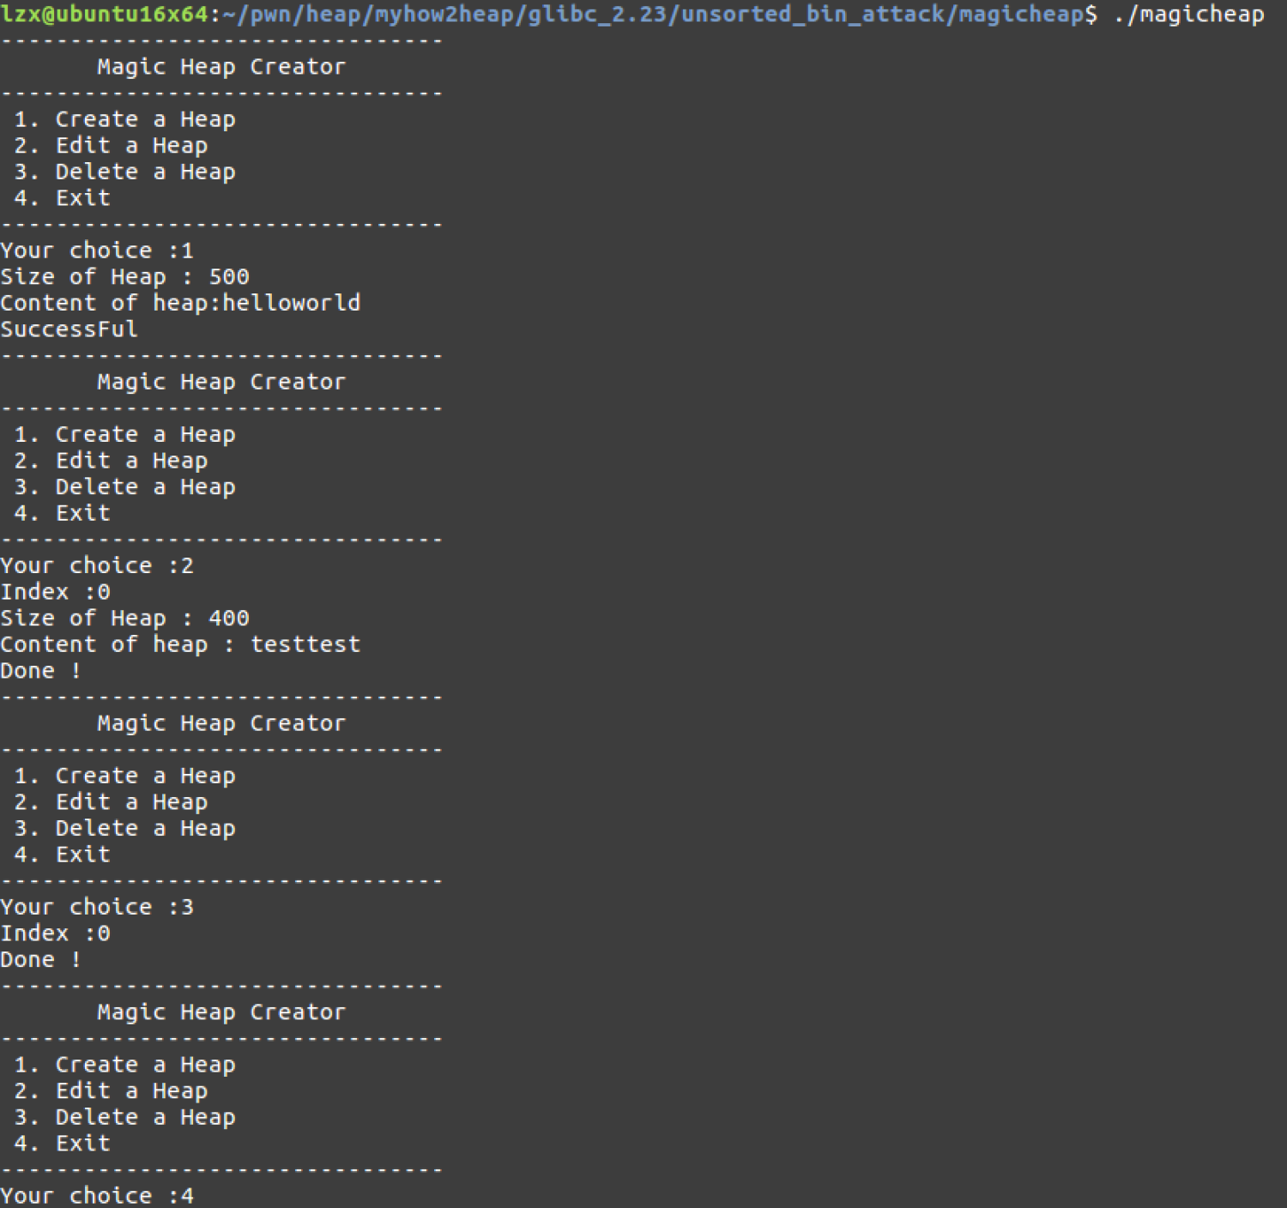Screen dimensions: 1287x1208
Task: Click the "Your choice :4" line at bottom
Action: (97, 1196)
